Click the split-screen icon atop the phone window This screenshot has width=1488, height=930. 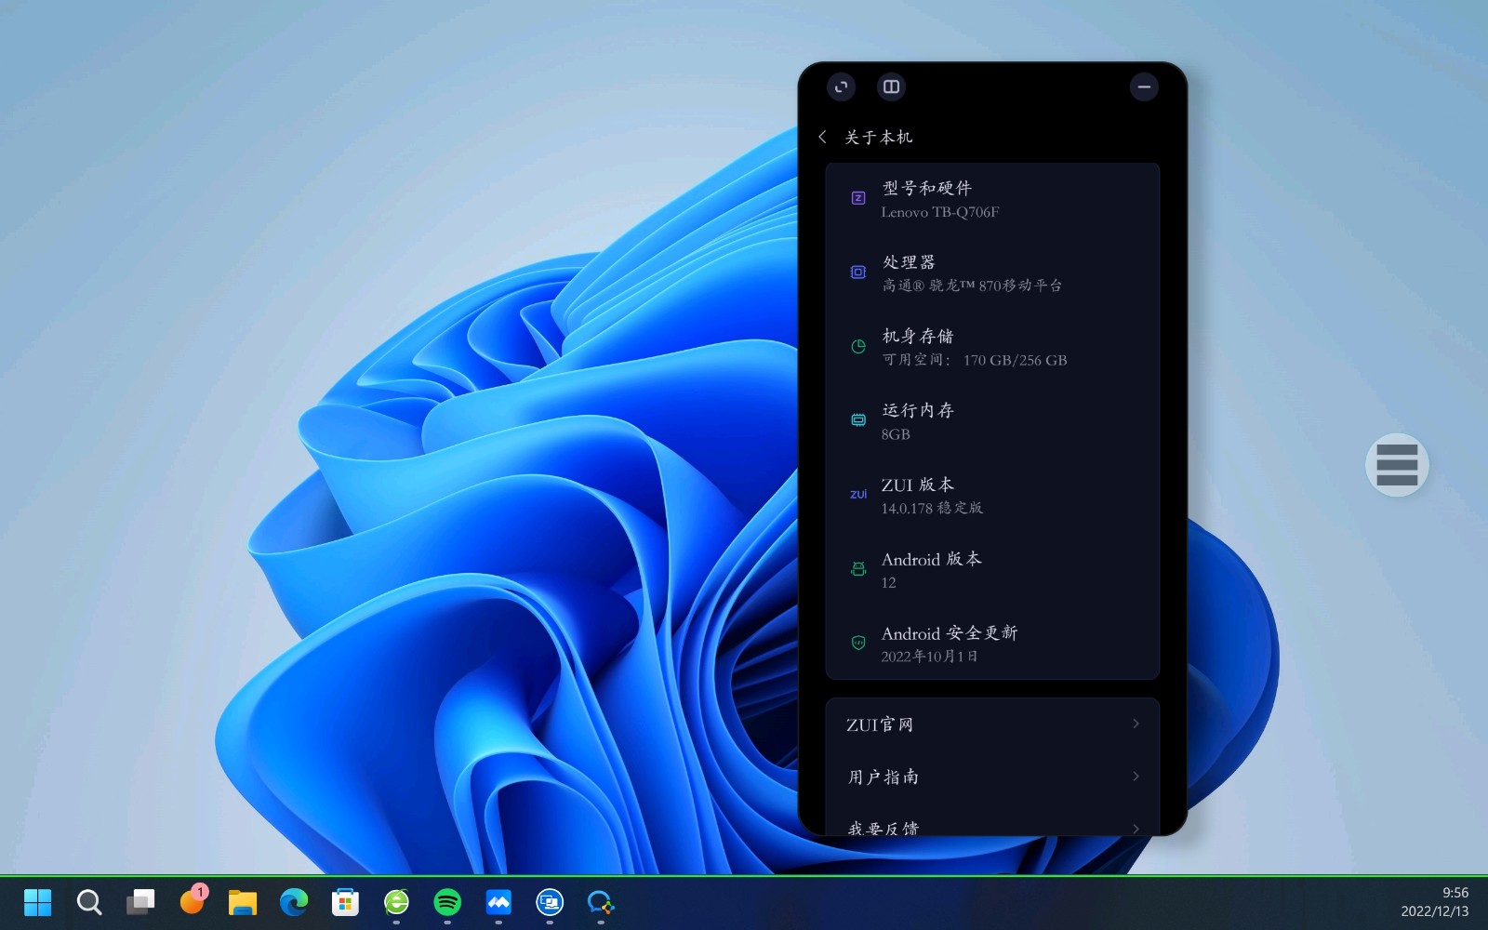[x=891, y=86]
